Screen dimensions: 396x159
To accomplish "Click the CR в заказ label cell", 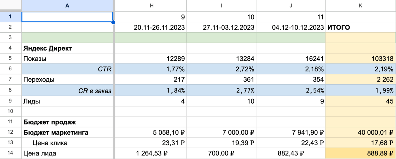I will tap(67, 90).
